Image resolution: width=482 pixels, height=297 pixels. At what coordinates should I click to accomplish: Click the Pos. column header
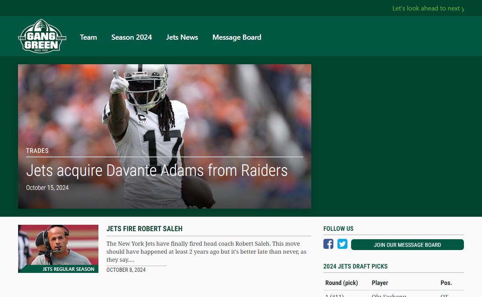[x=446, y=283]
